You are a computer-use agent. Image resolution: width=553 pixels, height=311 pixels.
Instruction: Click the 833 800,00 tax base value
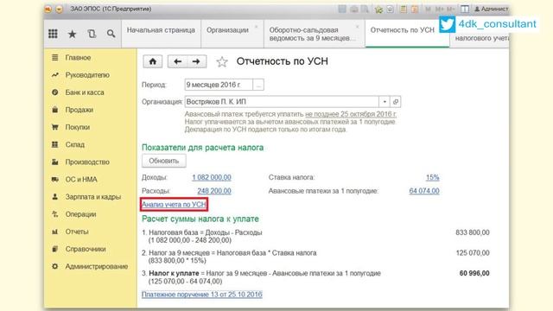click(x=473, y=232)
